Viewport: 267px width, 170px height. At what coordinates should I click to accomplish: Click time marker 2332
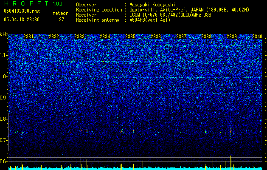pyautogui.click(x=54, y=36)
